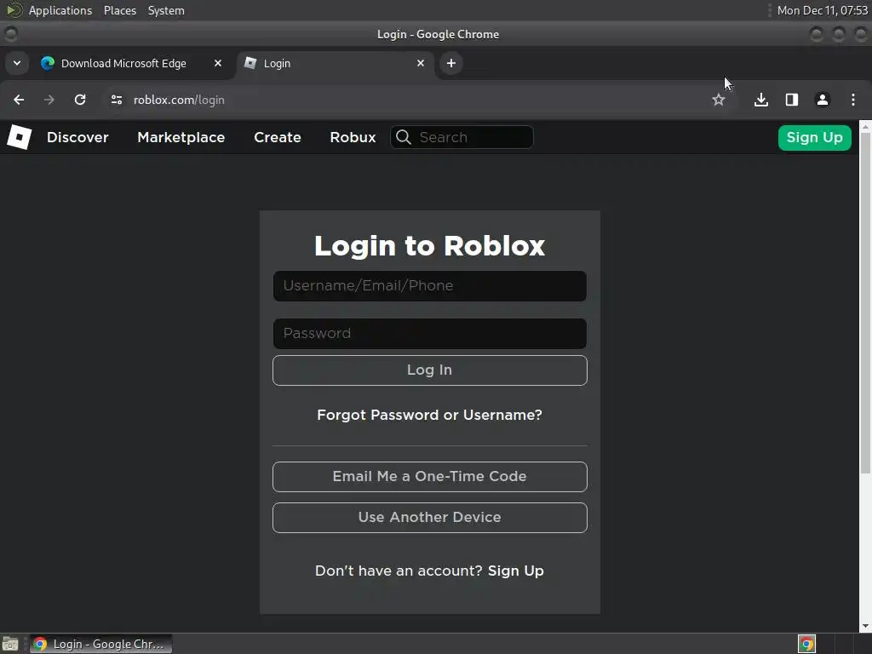872x654 pixels.
Task: Go back using the browser back arrow
Action: click(19, 100)
